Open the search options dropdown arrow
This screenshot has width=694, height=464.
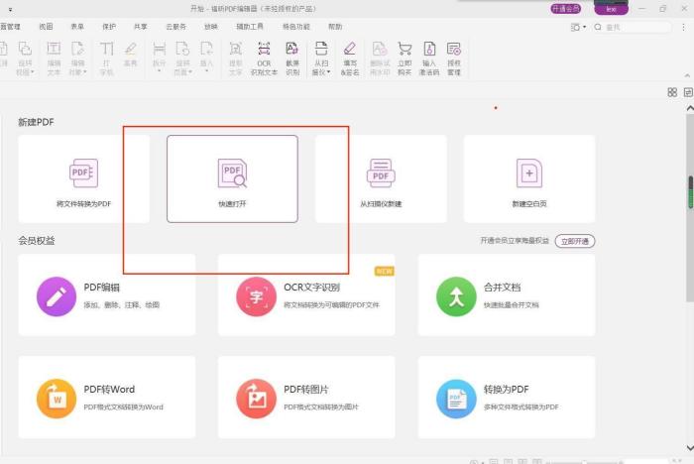tap(584, 27)
